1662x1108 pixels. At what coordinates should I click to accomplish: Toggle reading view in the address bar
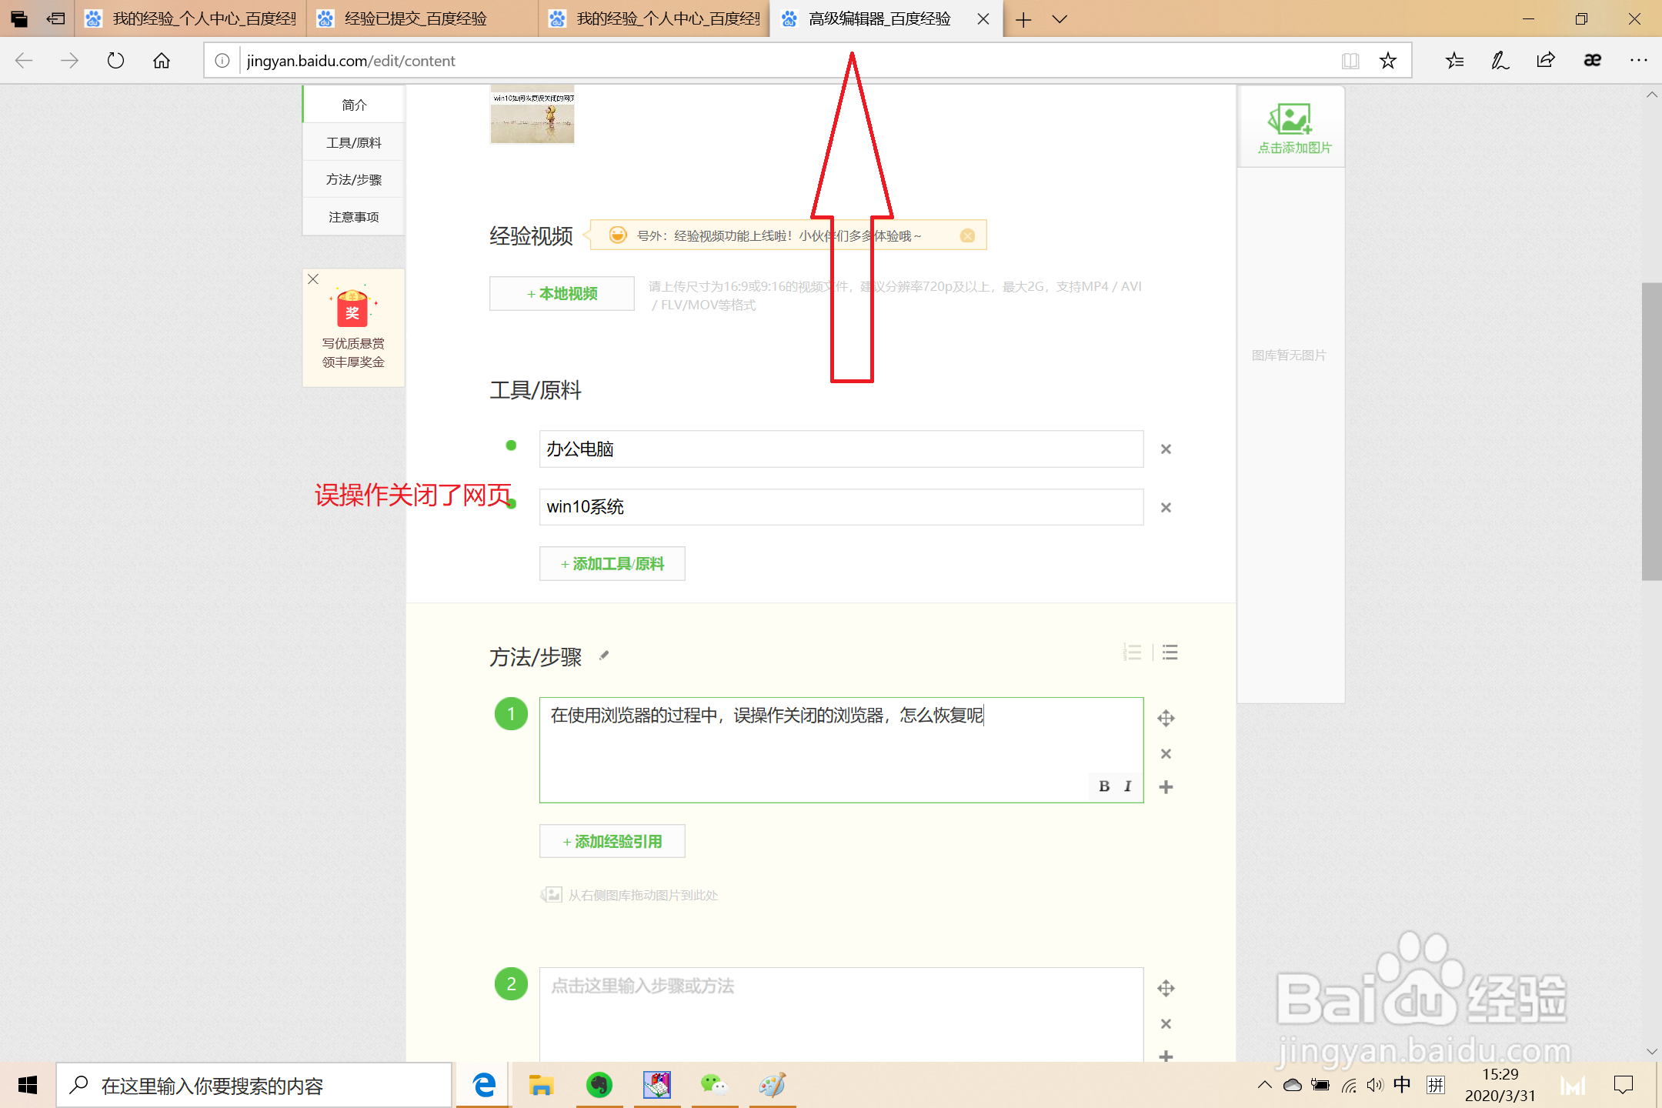click(1350, 60)
